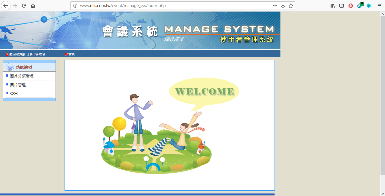This screenshot has height=196, width=385.
Task: Click the blue bullet beside 圖片管理
Action: 7,84
